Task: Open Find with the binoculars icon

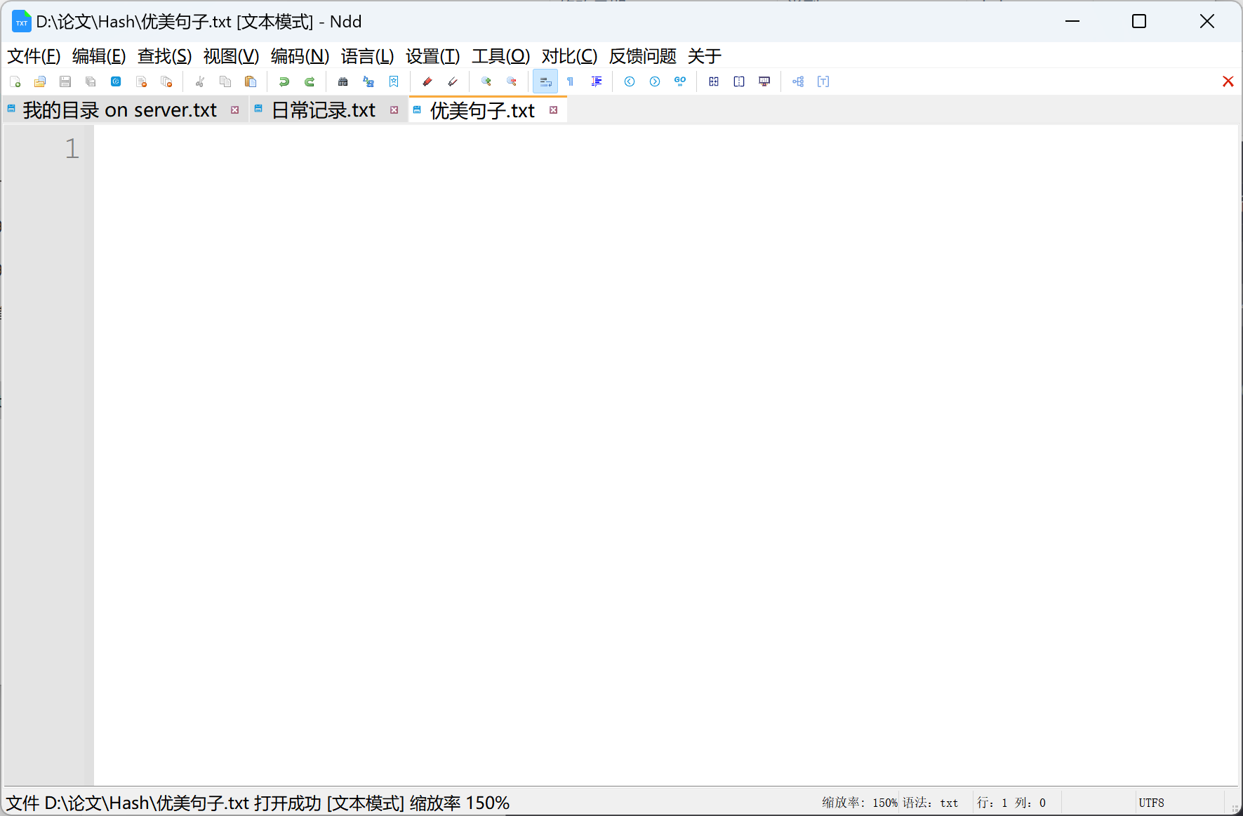Action: coord(343,81)
